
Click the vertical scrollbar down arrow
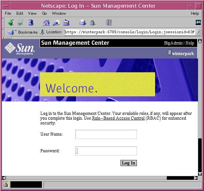pos(200,174)
